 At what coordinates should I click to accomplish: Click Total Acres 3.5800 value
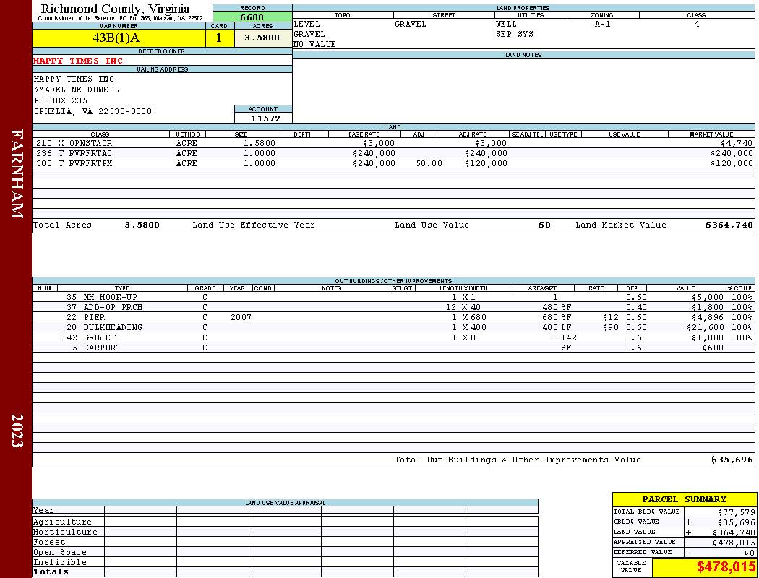click(142, 225)
